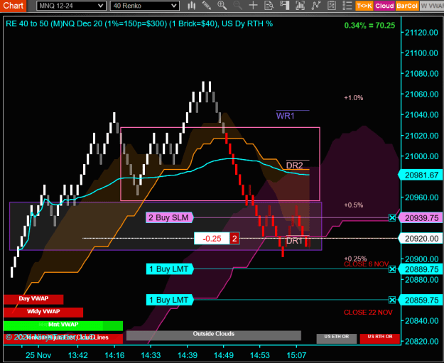Cancel the 2 Buy SLM order via X
Image resolution: width=444 pixels, height=363 pixels.
[x=392, y=218]
